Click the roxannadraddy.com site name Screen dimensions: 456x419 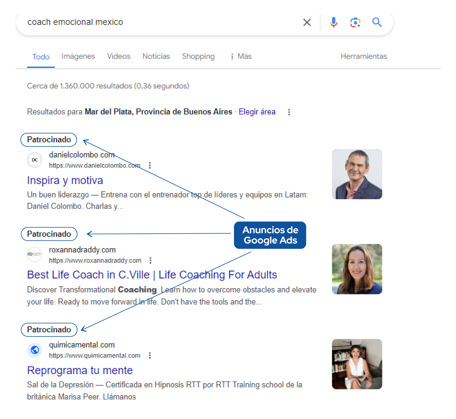point(82,250)
